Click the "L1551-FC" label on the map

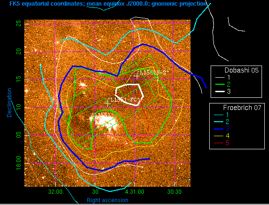125,100
